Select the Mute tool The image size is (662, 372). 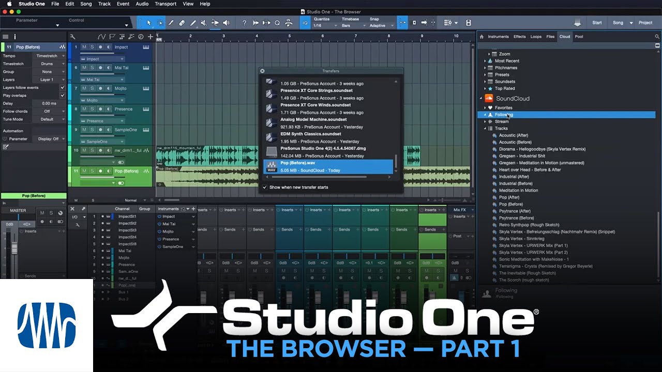click(204, 23)
